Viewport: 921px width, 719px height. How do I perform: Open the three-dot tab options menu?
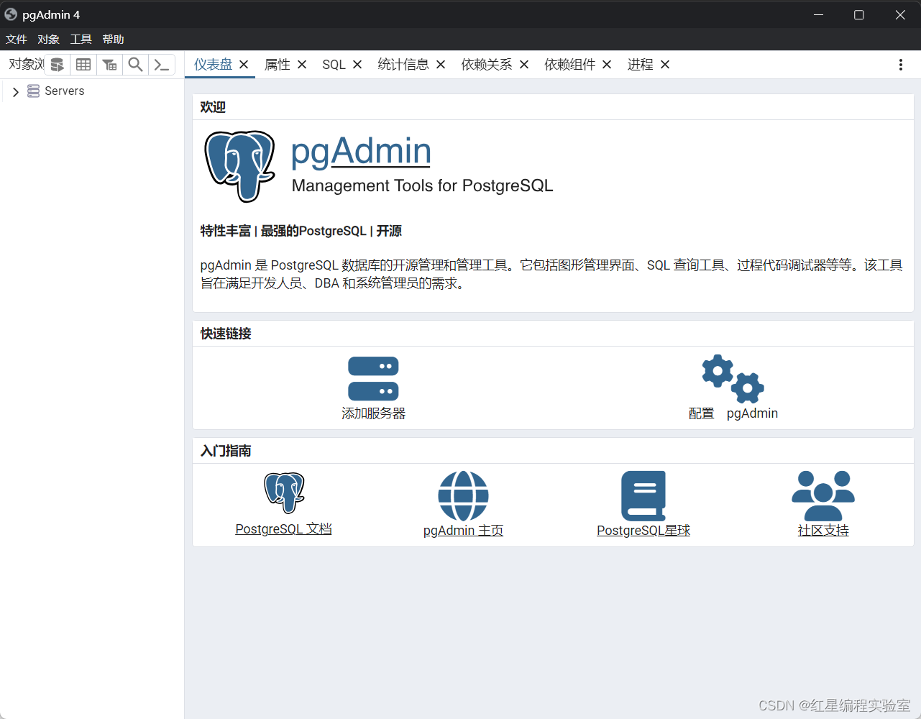pos(901,65)
